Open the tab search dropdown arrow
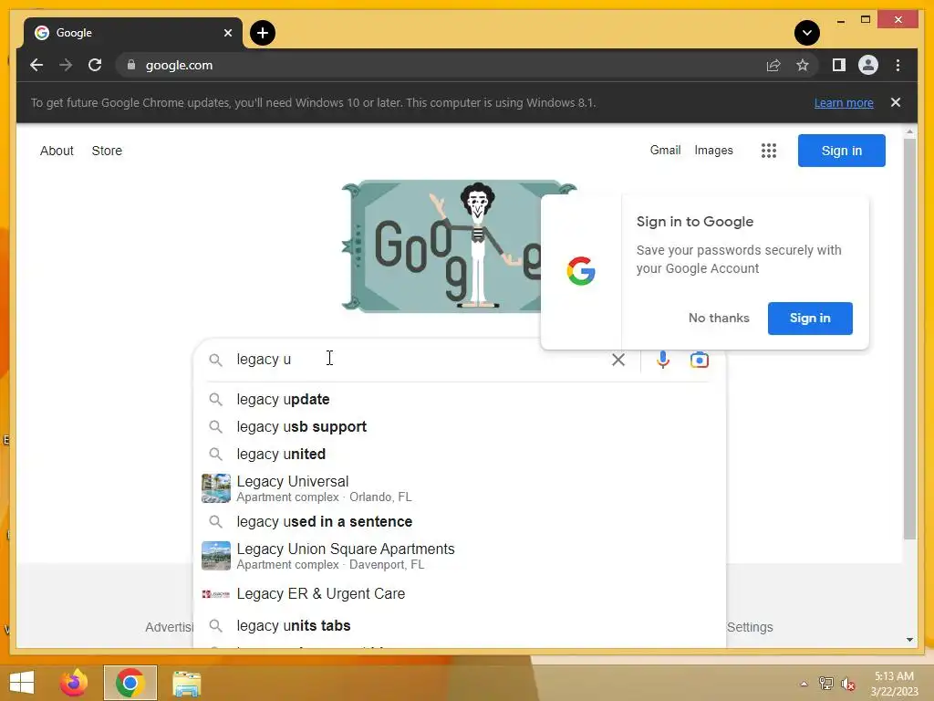 807,33
